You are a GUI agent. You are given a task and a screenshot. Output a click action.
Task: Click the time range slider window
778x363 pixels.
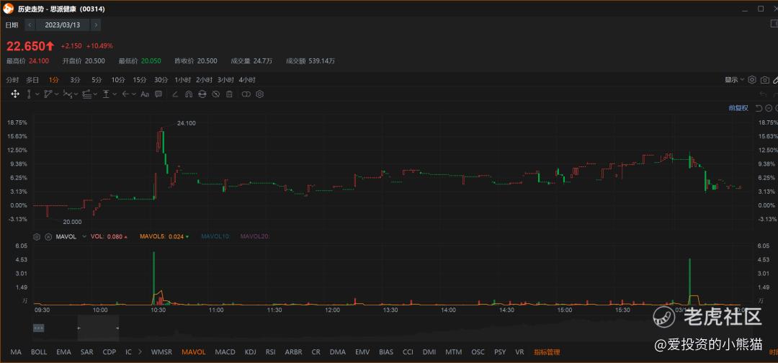tap(98, 328)
